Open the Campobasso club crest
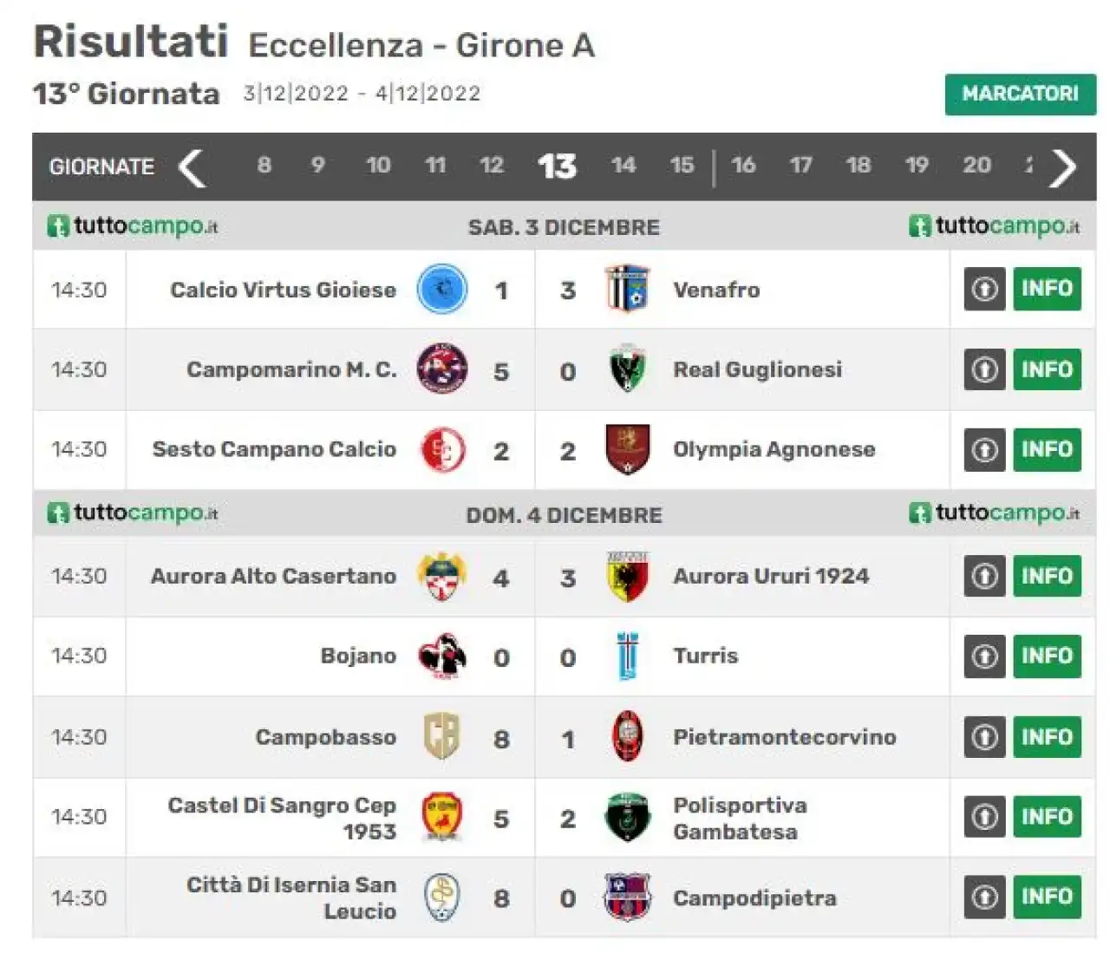The height and width of the screenshot is (953, 1110). (x=442, y=736)
